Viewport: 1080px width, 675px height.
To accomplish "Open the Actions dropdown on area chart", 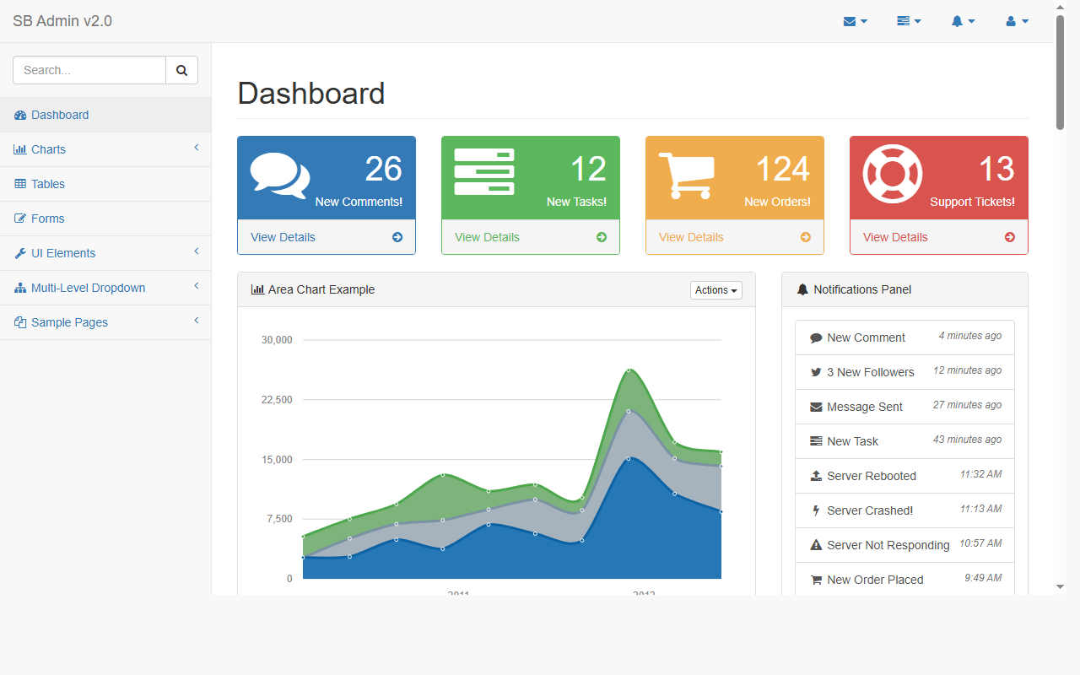I will [x=716, y=290].
